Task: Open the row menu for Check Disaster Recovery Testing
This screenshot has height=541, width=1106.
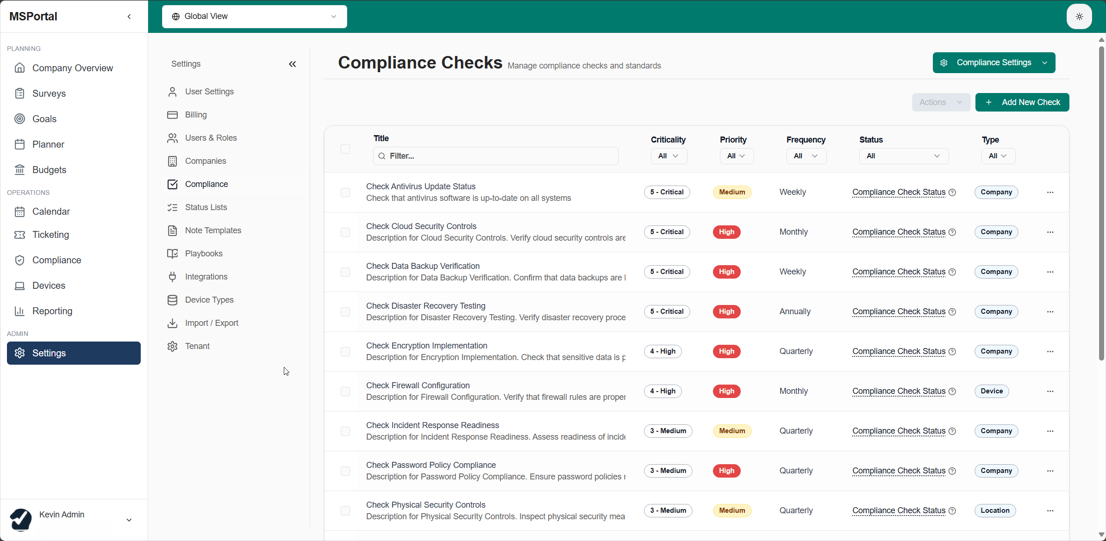Action: point(1050,311)
